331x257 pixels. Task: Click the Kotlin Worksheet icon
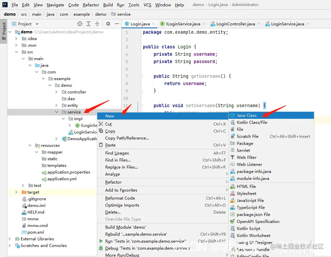(x=232, y=236)
